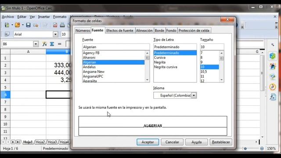Viewport: 281px width, 158px height.
Task: Open the Open document dropdown arrow
Action: 23,25
